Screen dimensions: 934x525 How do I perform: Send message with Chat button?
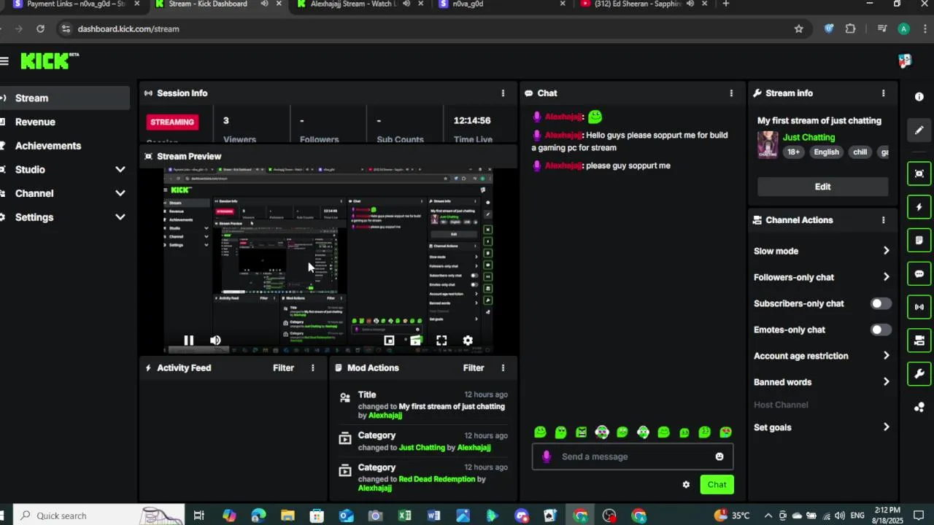tap(717, 485)
